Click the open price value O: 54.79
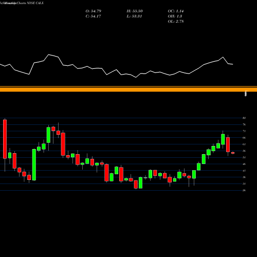The width and height of the screenshot is (257, 257). point(94,11)
